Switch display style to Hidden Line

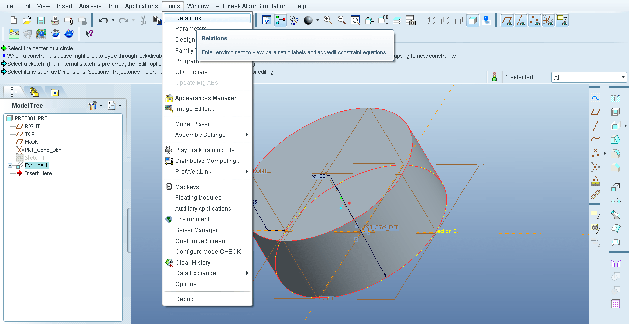tap(445, 20)
